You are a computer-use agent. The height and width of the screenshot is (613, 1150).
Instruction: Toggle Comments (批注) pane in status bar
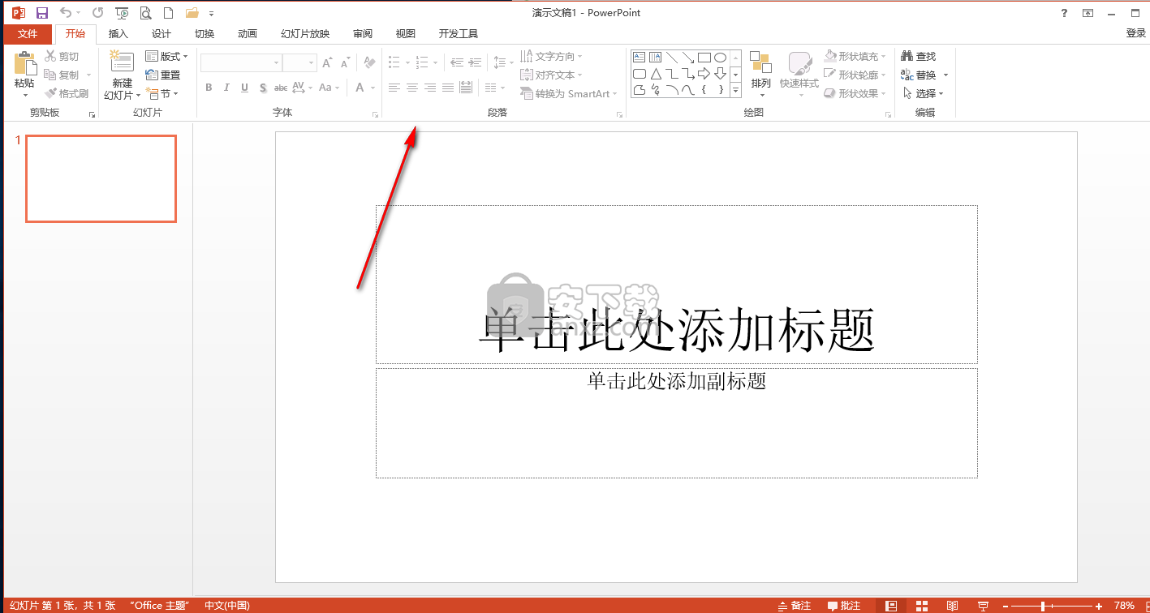click(844, 606)
